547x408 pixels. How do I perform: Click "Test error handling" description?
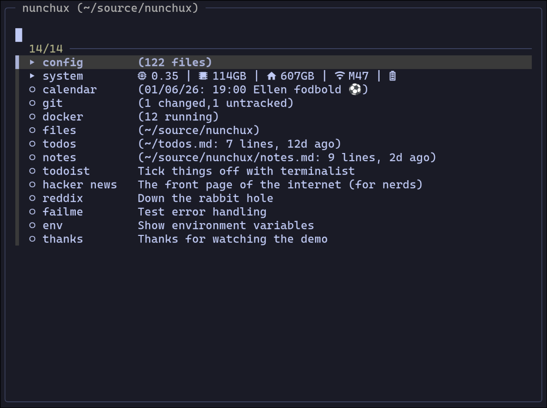(202, 212)
